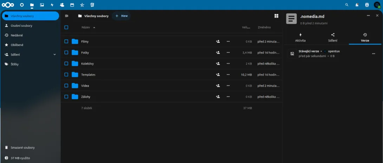Close the .nomedia.md details sidebar
Image resolution: width=383 pixels, height=163 pixels.
pyautogui.click(x=377, y=16)
